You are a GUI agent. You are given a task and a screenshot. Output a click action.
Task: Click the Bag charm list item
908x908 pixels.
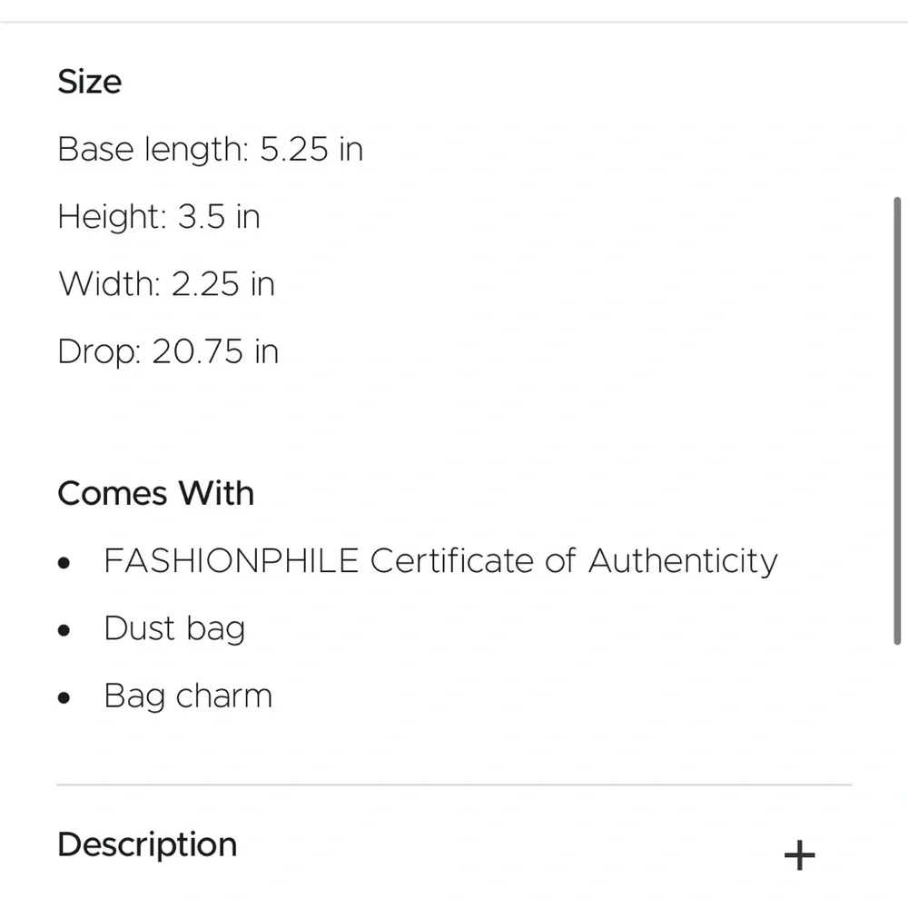[x=188, y=696]
